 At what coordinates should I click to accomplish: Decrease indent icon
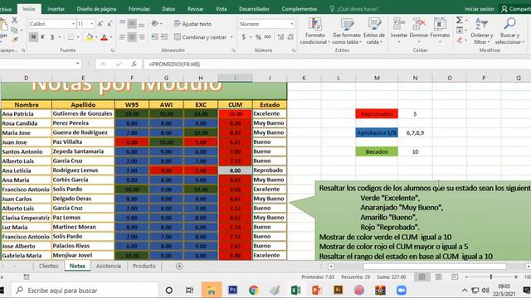click(x=154, y=36)
